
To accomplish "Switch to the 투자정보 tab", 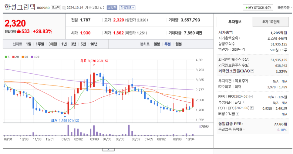I will point(235,22).
